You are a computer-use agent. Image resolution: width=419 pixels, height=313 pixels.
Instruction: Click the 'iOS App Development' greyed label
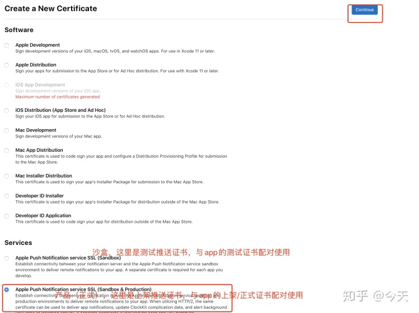(40, 85)
